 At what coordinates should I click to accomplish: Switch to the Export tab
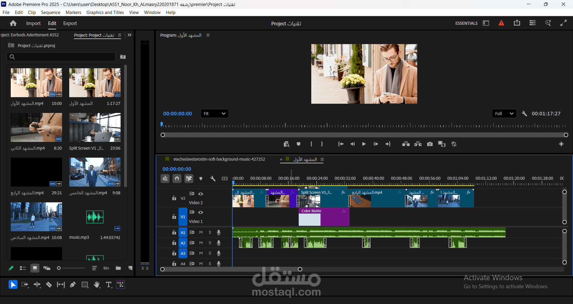pyautogui.click(x=70, y=23)
